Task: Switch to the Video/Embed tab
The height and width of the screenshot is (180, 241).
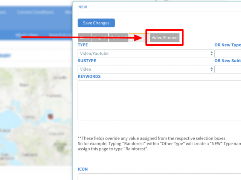Action: click(x=164, y=37)
